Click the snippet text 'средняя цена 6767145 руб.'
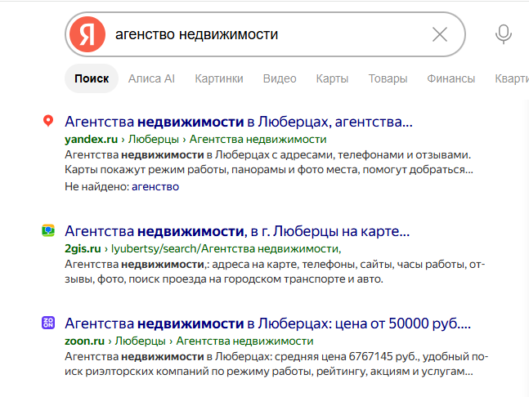The width and height of the screenshot is (529, 397). (x=347, y=356)
